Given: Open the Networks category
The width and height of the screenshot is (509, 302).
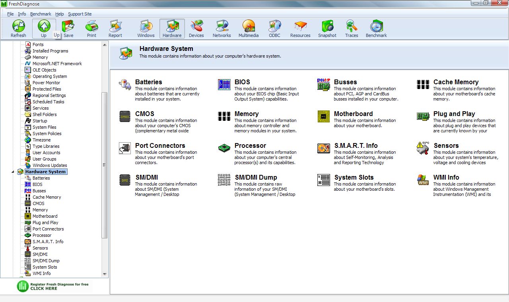Looking at the screenshot, I should coord(222,29).
